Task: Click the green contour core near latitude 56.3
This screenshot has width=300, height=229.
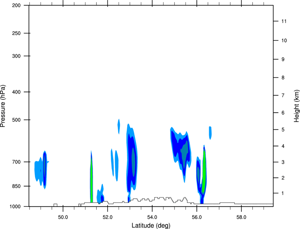Action: pos(204,172)
